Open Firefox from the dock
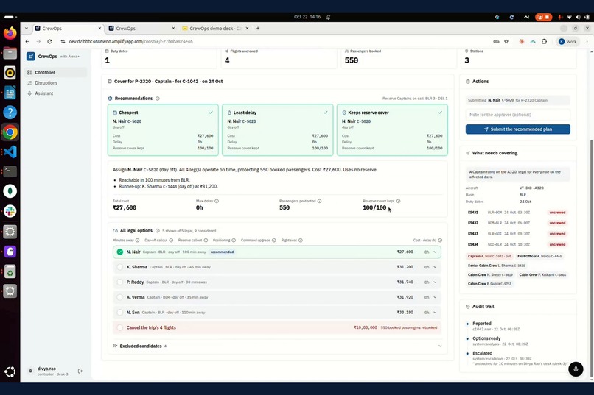The width and height of the screenshot is (594, 395). (10, 33)
